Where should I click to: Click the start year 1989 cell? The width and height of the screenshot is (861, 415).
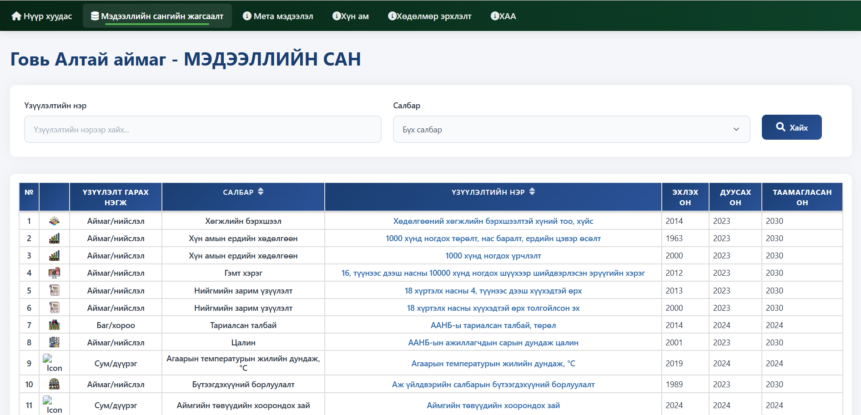coord(685,385)
